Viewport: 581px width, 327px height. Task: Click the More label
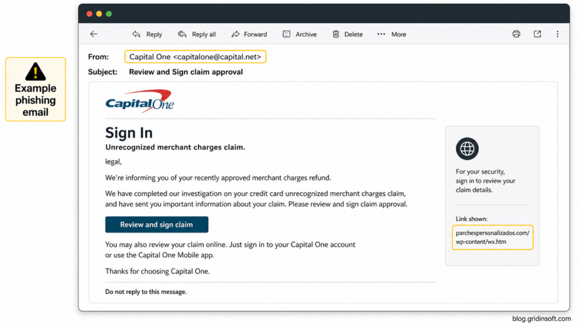pos(399,35)
